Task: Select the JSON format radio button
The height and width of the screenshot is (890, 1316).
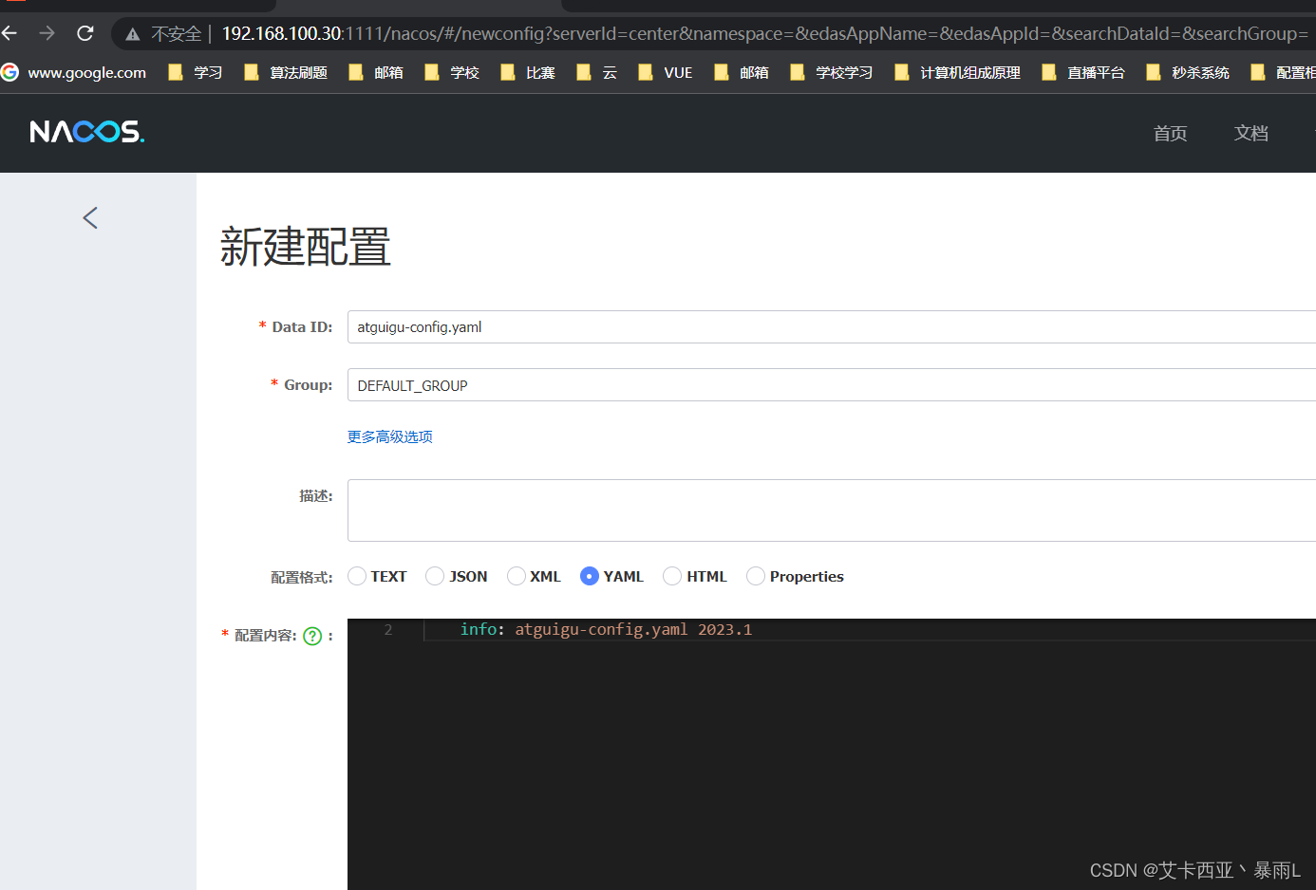Action: coord(435,576)
